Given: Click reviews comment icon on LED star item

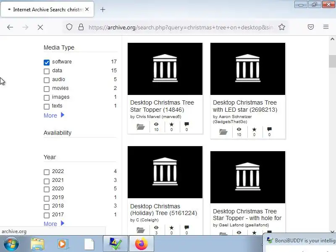Looking at the screenshot, I should [x=269, y=129].
